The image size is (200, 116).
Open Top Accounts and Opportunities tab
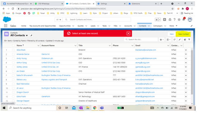pos(43,26)
